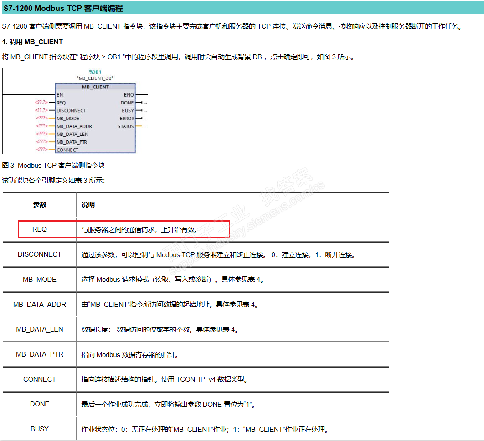Click the table header cell '参数'
The image size is (484, 441).
[x=40, y=205]
